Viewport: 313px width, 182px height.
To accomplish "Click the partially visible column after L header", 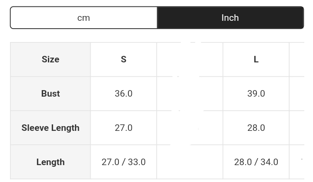I will pos(297,59).
